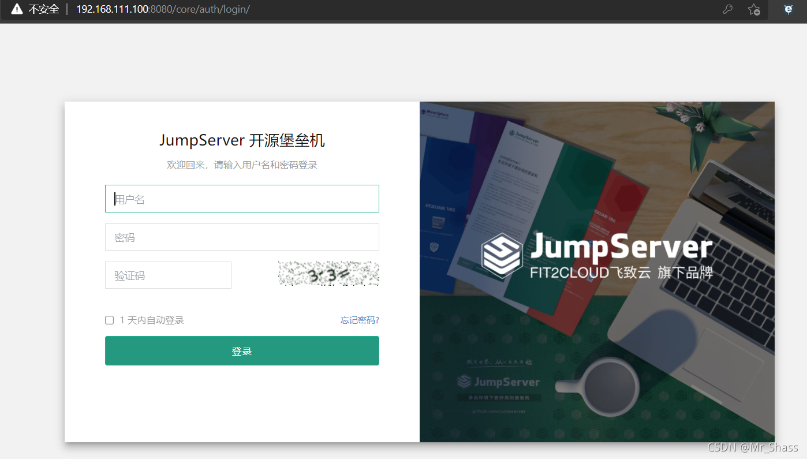Click the password manager key icon
This screenshot has height=459, width=807.
(727, 9)
